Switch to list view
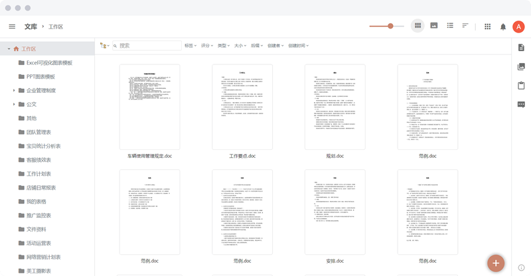531x276 pixels. tap(450, 27)
